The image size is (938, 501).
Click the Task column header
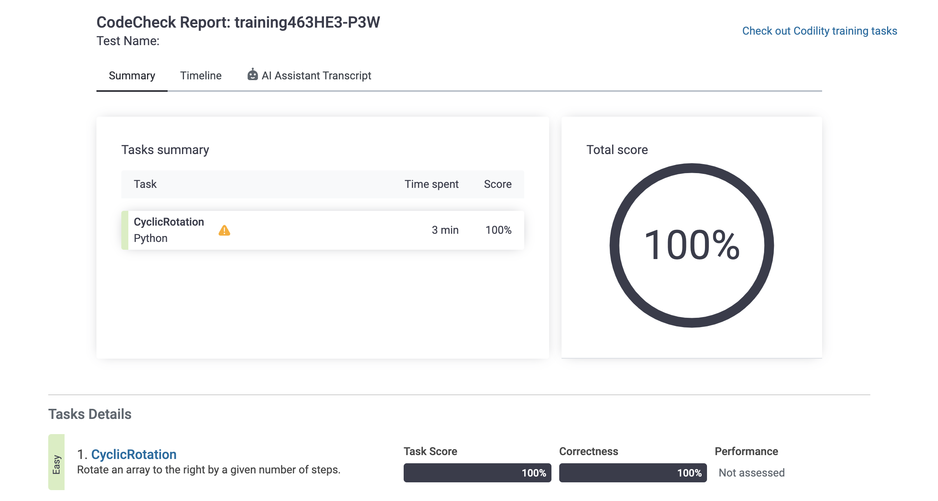click(x=145, y=184)
